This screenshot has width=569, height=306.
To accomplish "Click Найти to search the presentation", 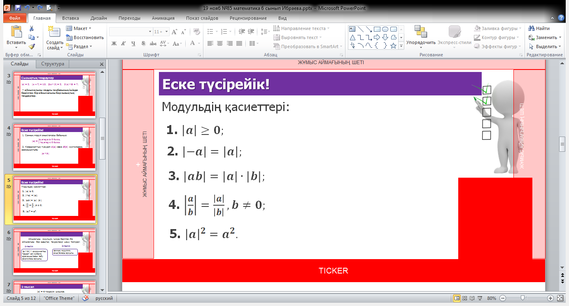I will 539,28.
